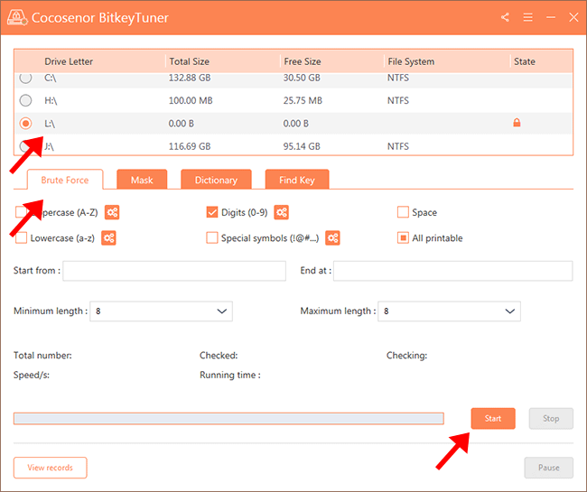
Task: Enable the Space checkbox
Action: 403,212
